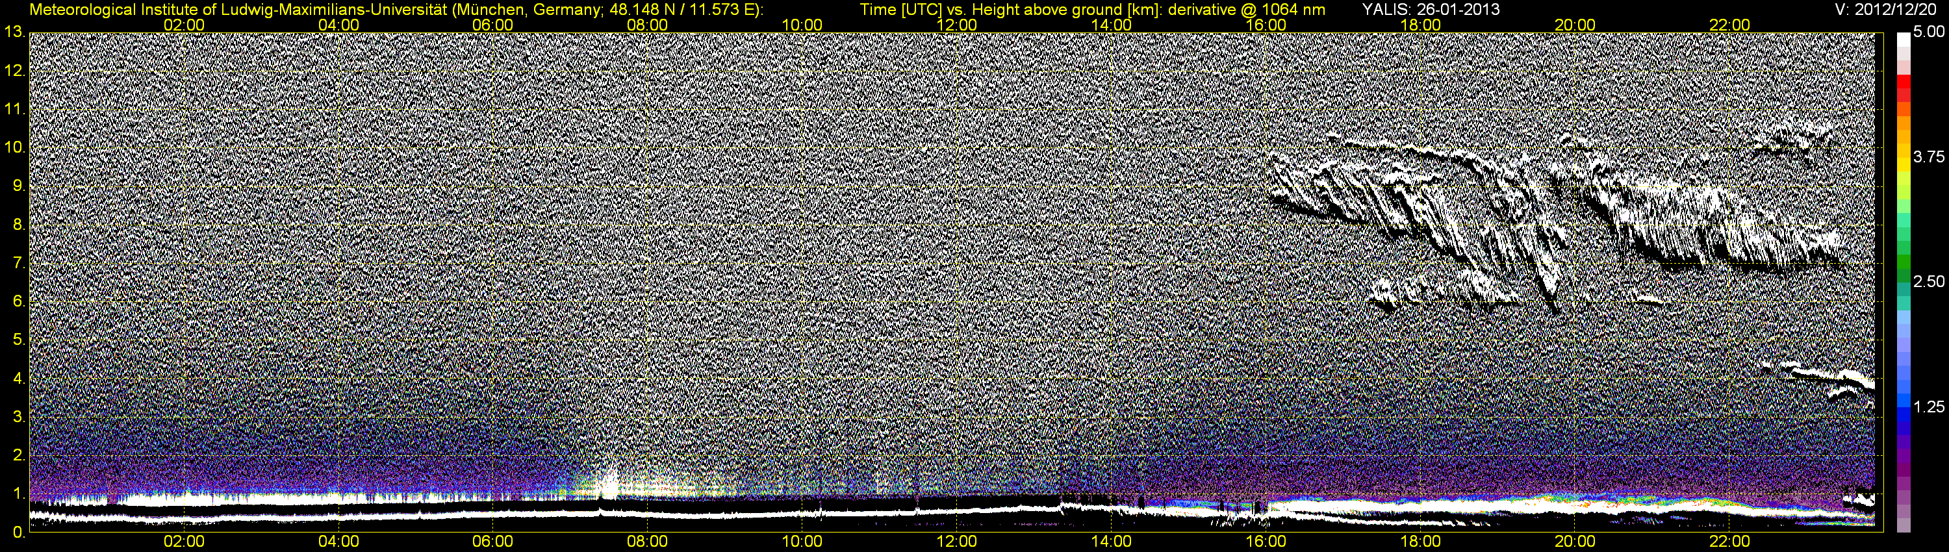The image size is (1949, 552).
Task: Select '20:00' on the bottom time axis
Action: [1575, 542]
